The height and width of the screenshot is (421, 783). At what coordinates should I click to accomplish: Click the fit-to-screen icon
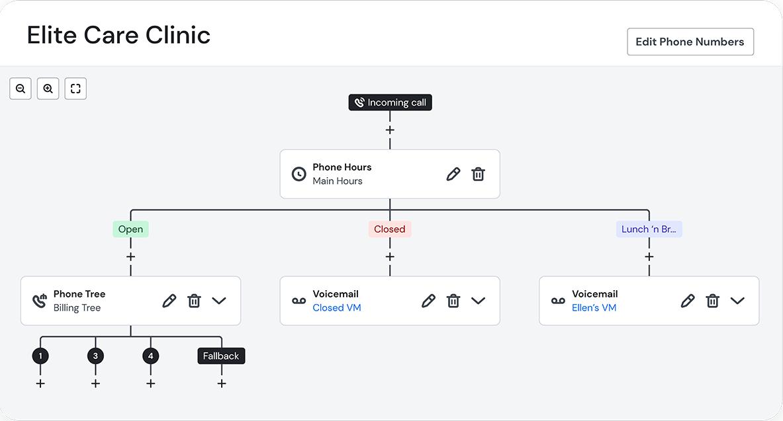point(75,89)
